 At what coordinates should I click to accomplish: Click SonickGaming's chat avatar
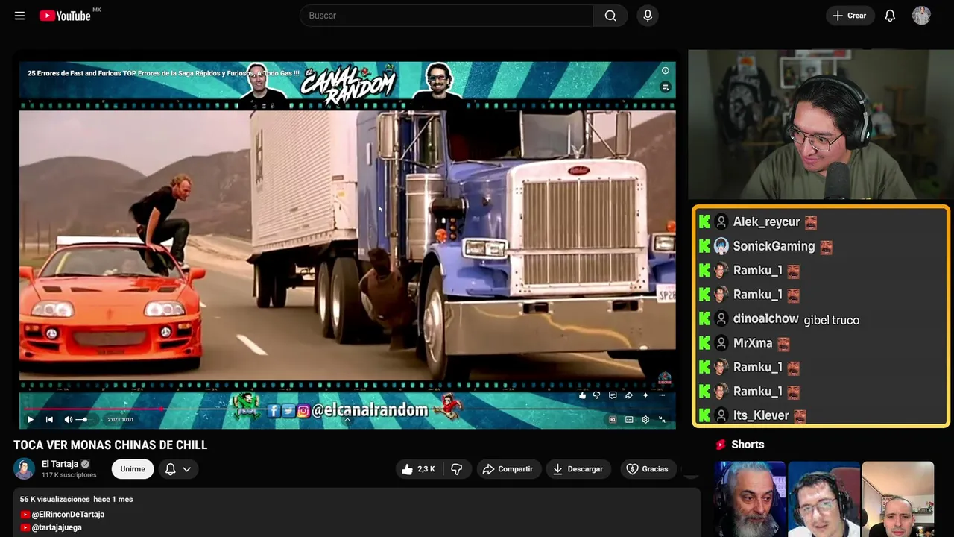click(721, 246)
